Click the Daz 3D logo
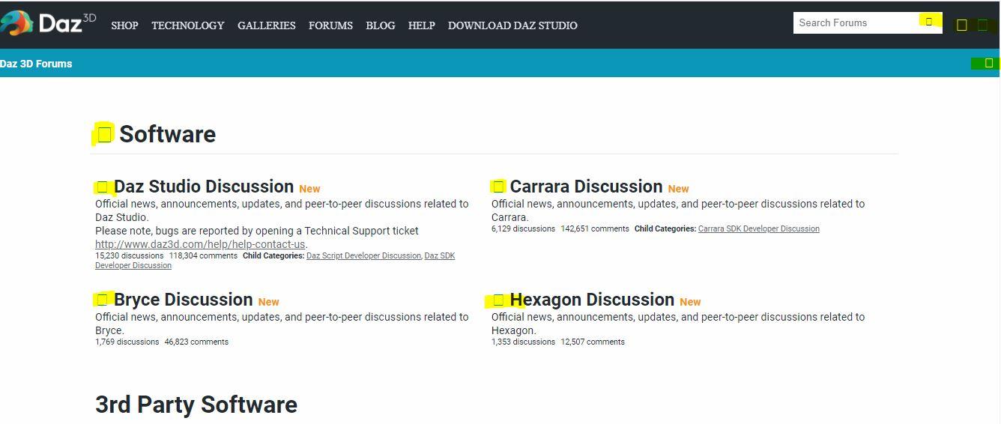This screenshot has height=424, width=1001. pyautogui.click(x=48, y=23)
